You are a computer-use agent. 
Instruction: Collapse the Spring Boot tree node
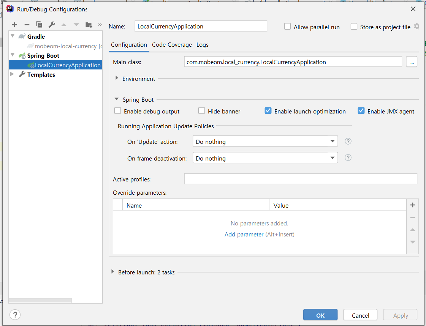pyautogui.click(x=13, y=55)
